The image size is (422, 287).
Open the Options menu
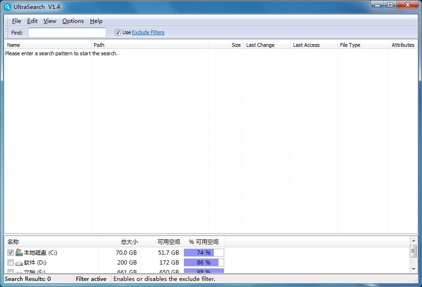click(73, 21)
